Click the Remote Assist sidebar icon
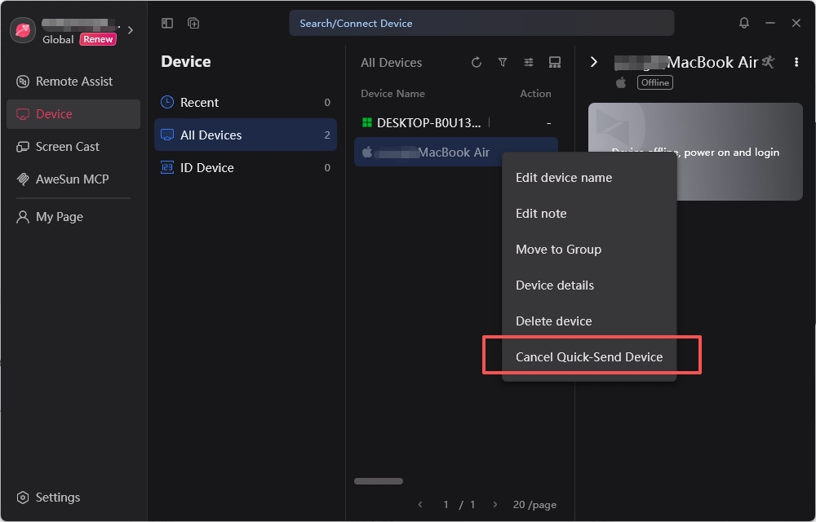This screenshot has width=816, height=522. [22, 82]
